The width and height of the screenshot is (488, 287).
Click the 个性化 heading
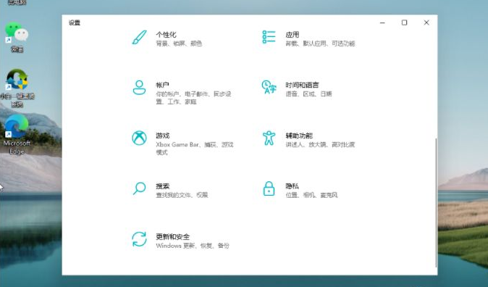(x=166, y=35)
